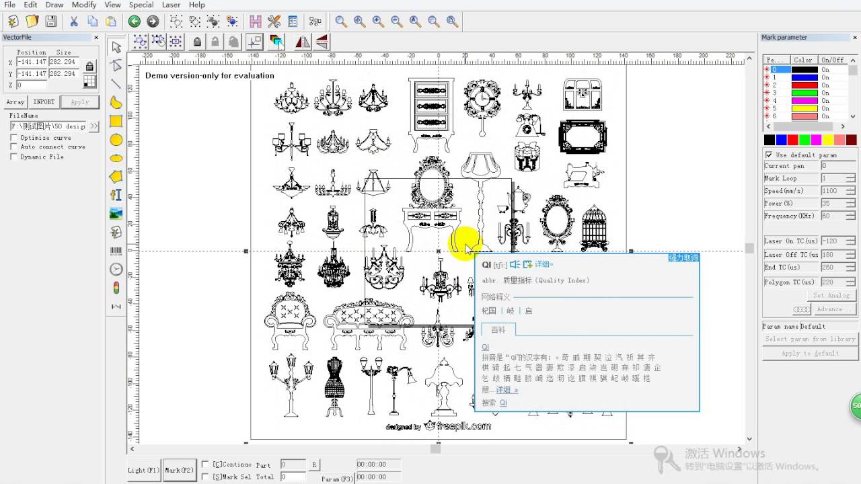Pick the magenta swatch in palette row
Image resolution: width=861 pixels, height=484 pixels.
click(x=815, y=140)
